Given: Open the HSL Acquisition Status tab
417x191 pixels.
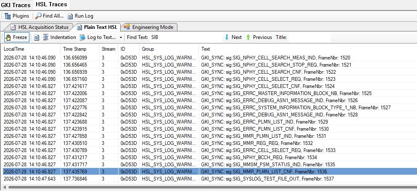Looking at the screenshot, I should (40, 27).
